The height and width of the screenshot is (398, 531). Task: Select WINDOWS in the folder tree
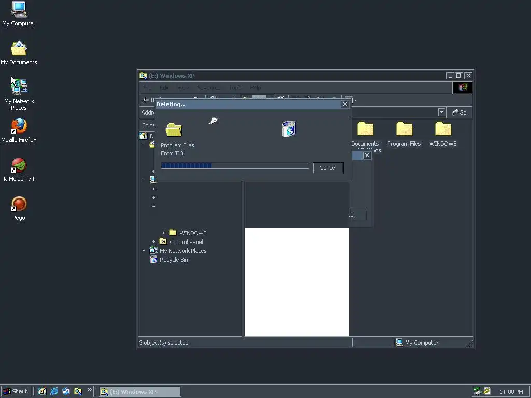point(193,233)
